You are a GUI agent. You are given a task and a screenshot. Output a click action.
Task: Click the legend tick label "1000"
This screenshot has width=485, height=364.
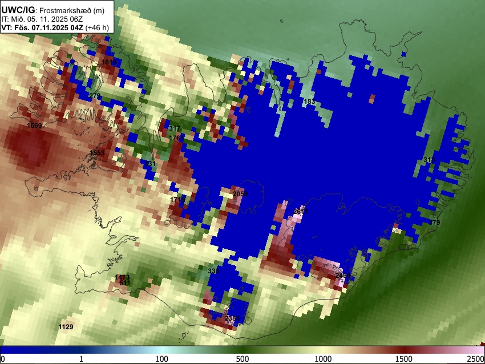[323, 359]
